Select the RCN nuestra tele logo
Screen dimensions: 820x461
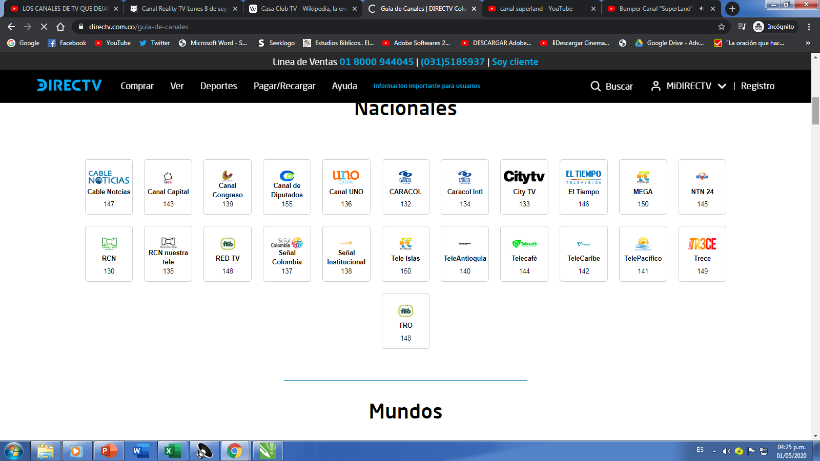(x=169, y=242)
